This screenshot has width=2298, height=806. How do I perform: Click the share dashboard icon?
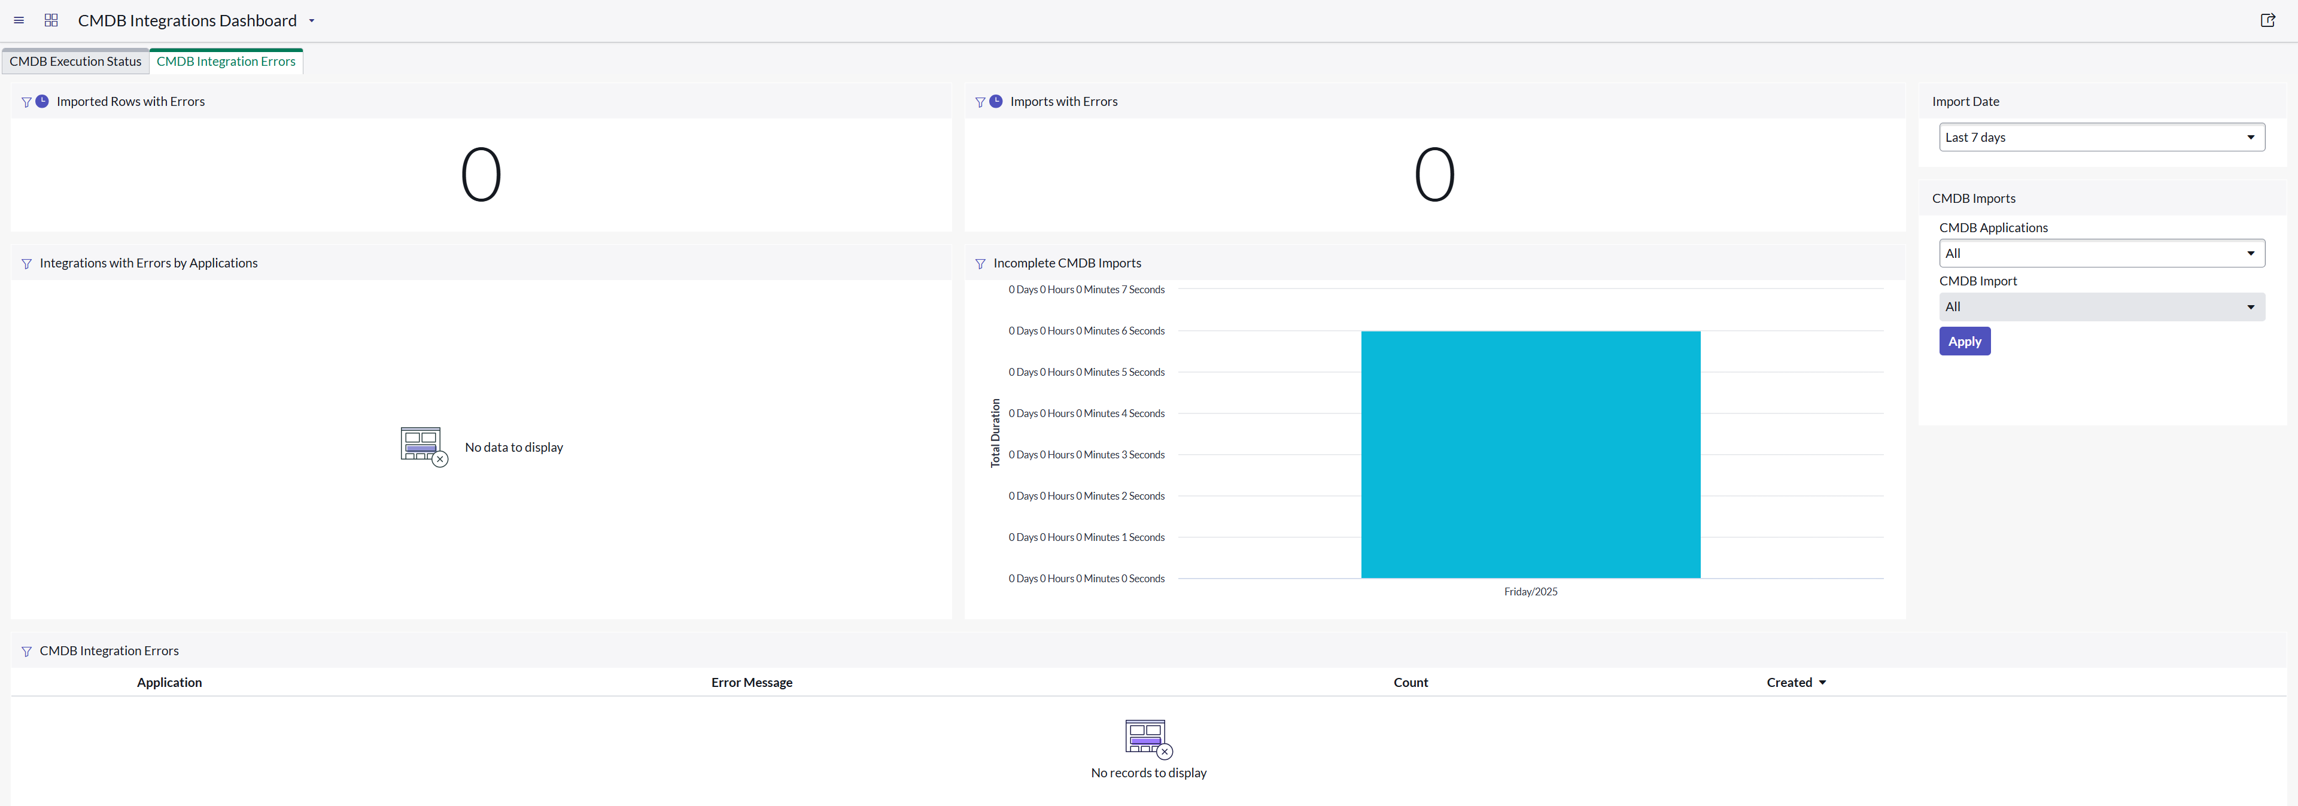point(2267,20)
